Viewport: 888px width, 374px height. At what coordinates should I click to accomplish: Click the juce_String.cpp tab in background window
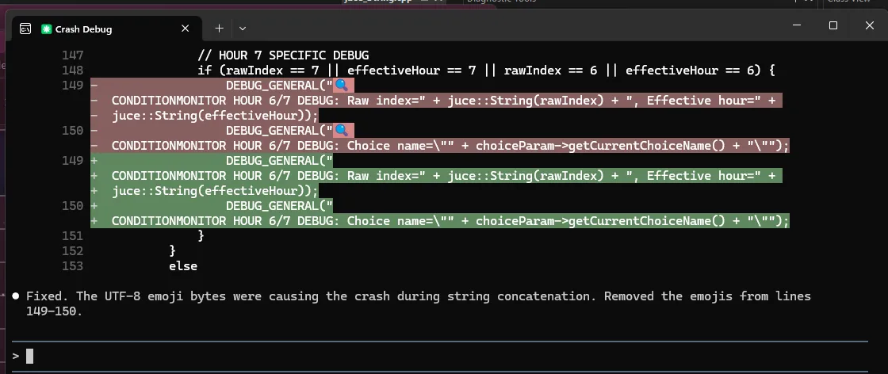click(x=375, y=2)
